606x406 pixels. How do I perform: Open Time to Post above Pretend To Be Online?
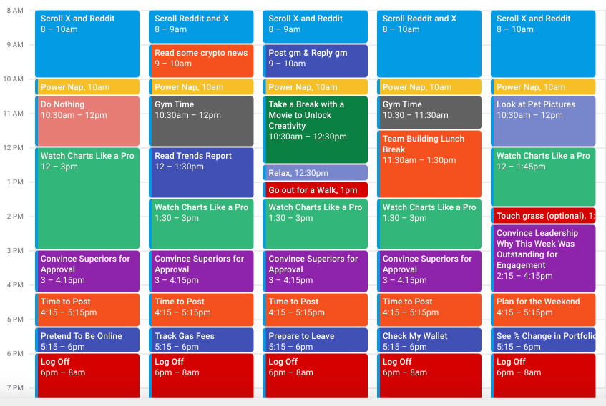pos(87,310)
